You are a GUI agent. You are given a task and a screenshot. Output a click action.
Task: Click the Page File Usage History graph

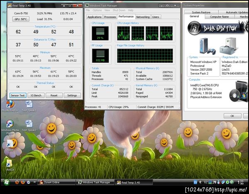[145, 56]
